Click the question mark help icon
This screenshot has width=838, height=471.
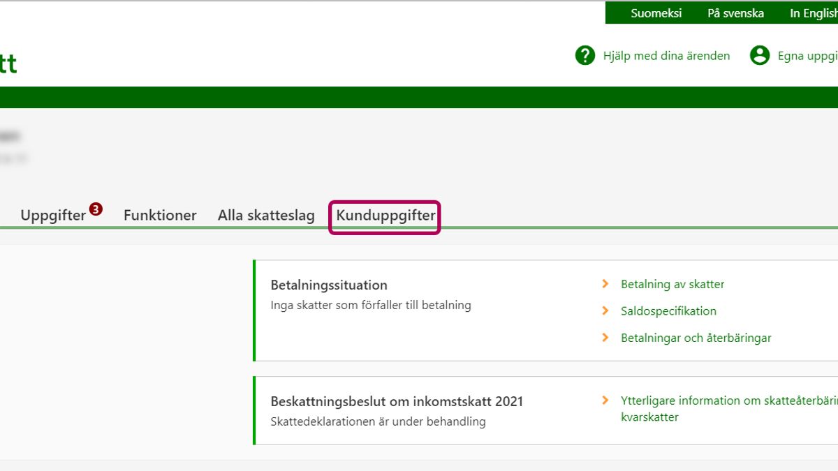tap(585, 56)
